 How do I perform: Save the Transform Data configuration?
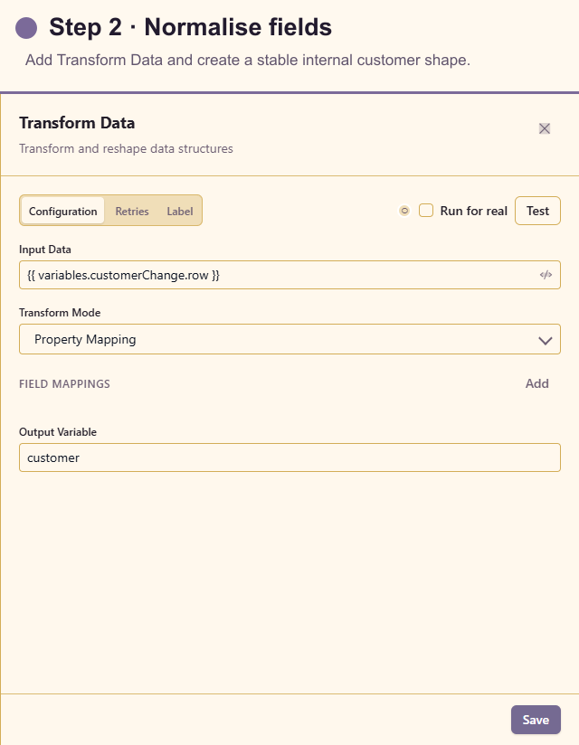tap(536, 720)
